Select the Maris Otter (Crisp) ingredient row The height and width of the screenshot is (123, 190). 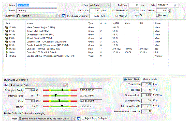click(x=86, y=28)
